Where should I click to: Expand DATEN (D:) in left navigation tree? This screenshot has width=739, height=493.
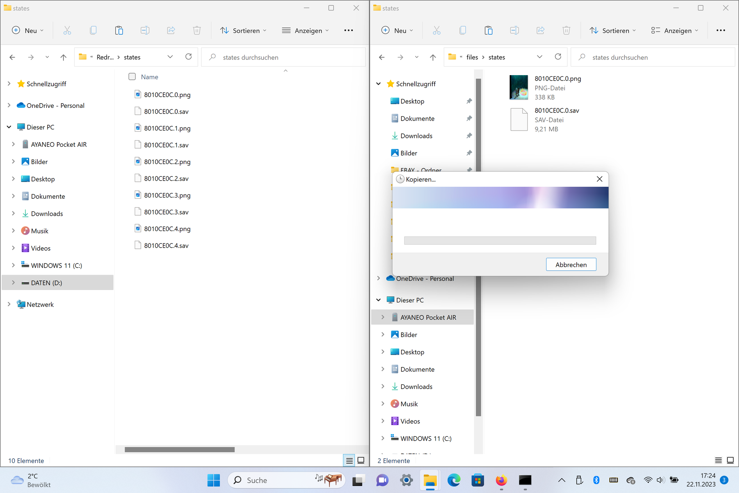coord(13,283)
